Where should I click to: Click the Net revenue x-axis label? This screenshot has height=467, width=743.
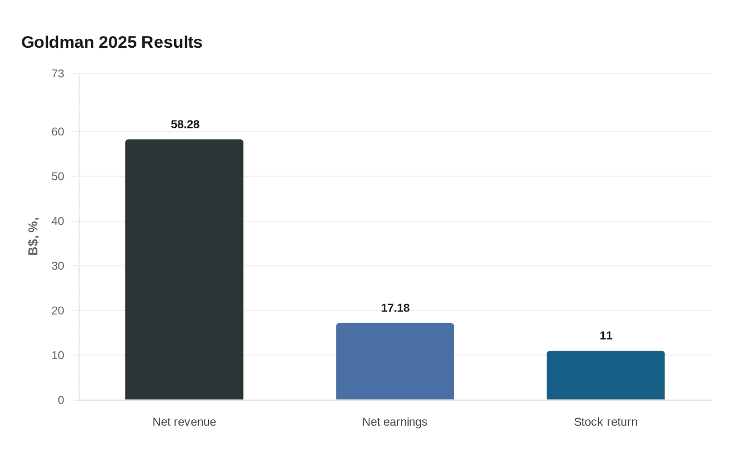pos(184,422)
